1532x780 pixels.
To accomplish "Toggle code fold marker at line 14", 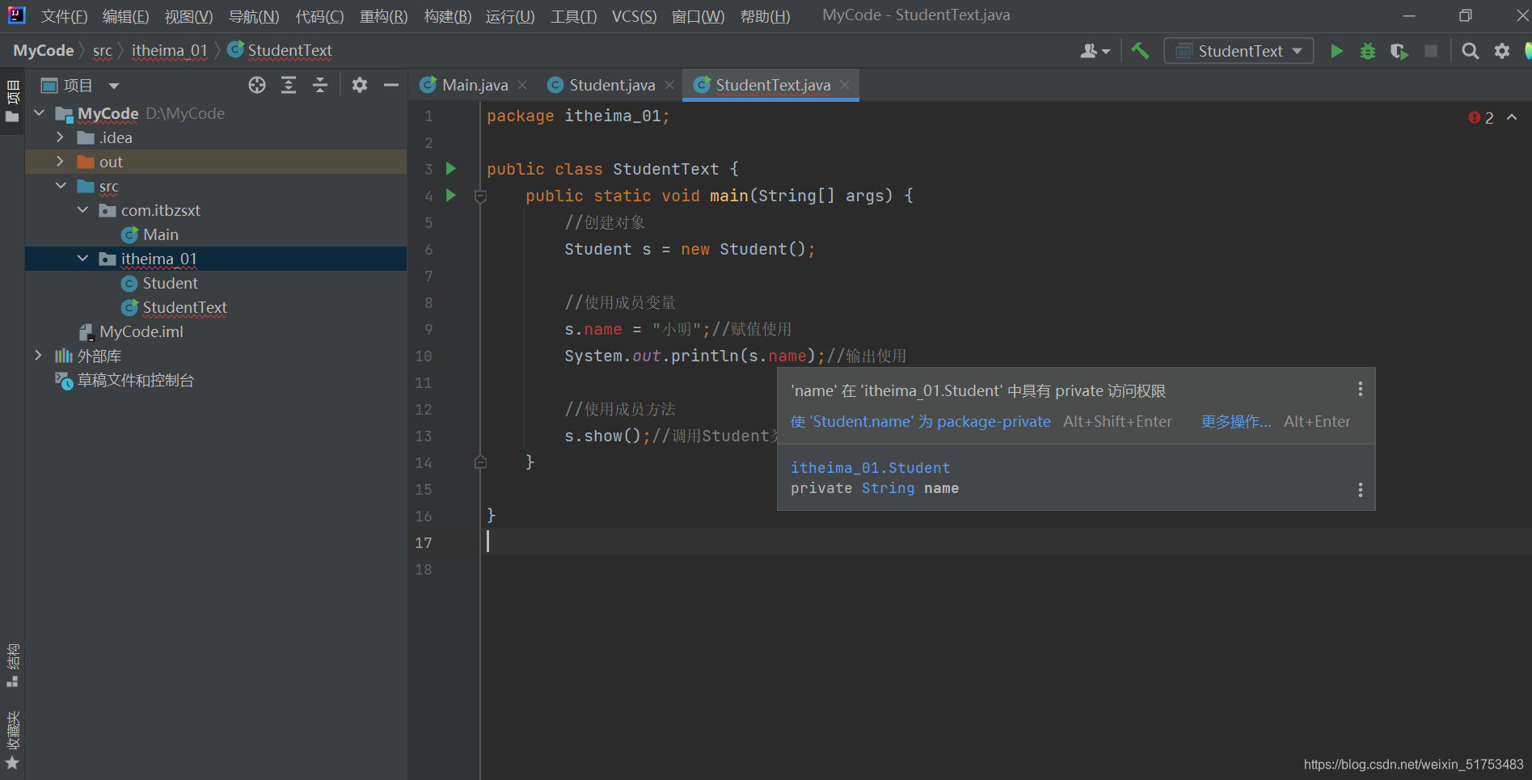I will pyautogui.click(x=480, y=462).
